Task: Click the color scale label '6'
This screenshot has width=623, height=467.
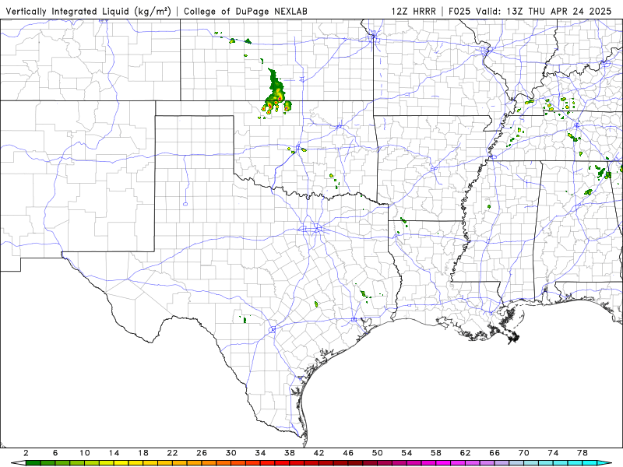Action: click(x=55, y=453)
